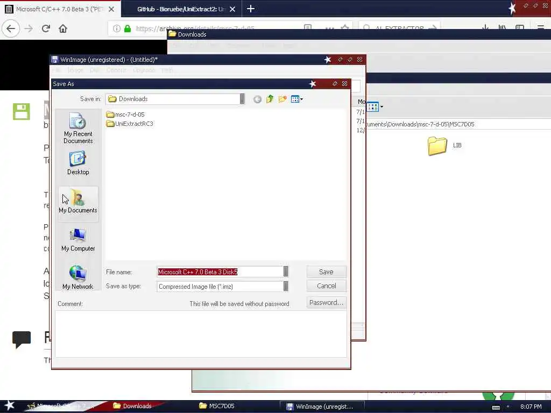
Task: Switch to Microsoft C/C++ 7.0 Beta 3 tab
Action: 60,9
